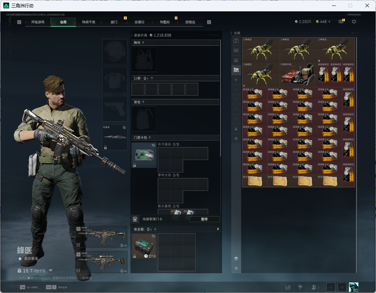Click the help icon beside 胸挂
This screenshot has width=376, height=293.
coord(143,42)
